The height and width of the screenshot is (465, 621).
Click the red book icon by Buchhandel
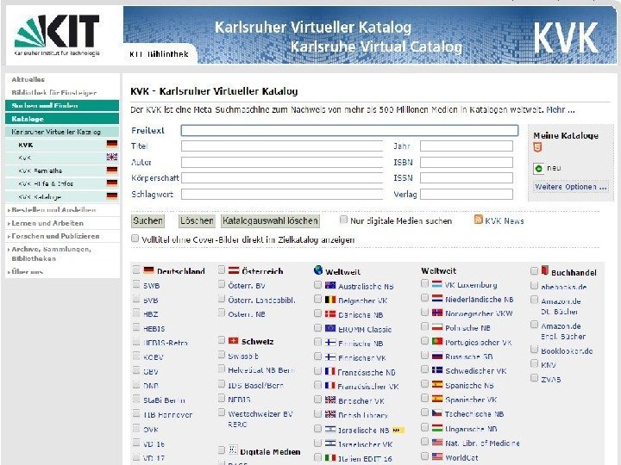tap(545, 270)
